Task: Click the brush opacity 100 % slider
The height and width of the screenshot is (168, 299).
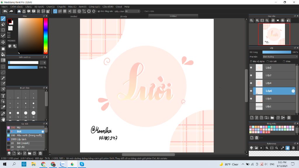Action: tap(23, 67)
